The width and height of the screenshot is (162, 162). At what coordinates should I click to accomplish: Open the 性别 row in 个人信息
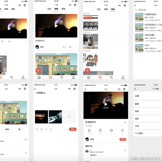148,111
